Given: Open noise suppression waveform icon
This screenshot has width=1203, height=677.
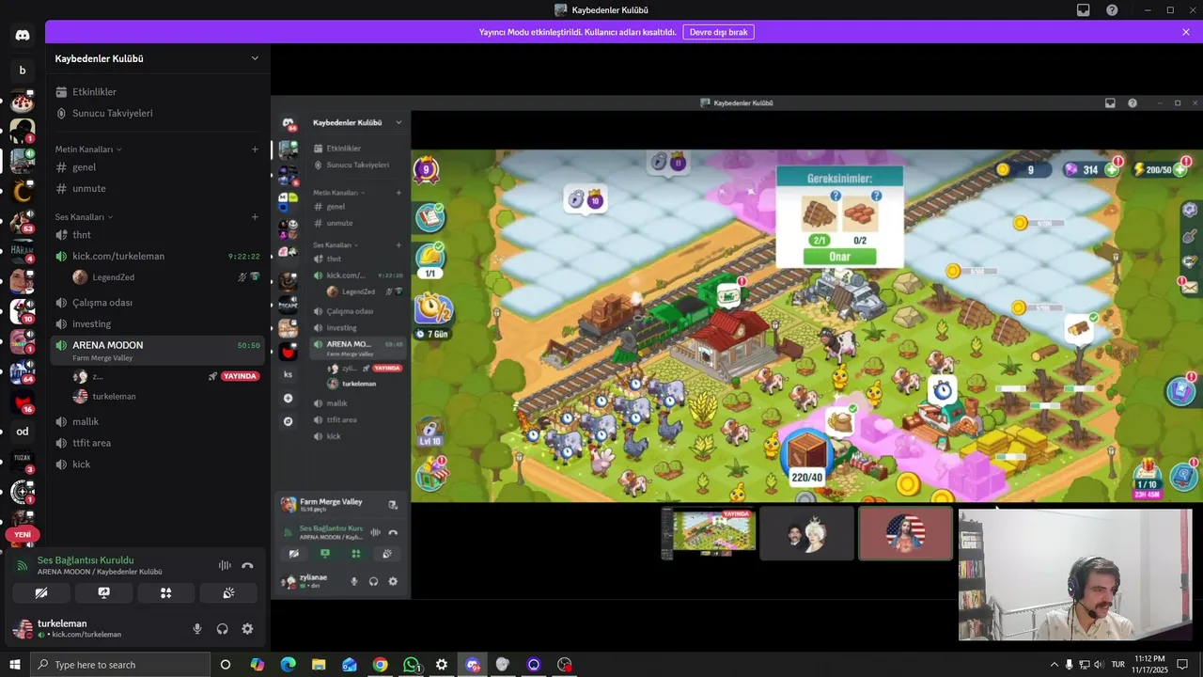Looking at the screenshot, I should pos(225,566).
